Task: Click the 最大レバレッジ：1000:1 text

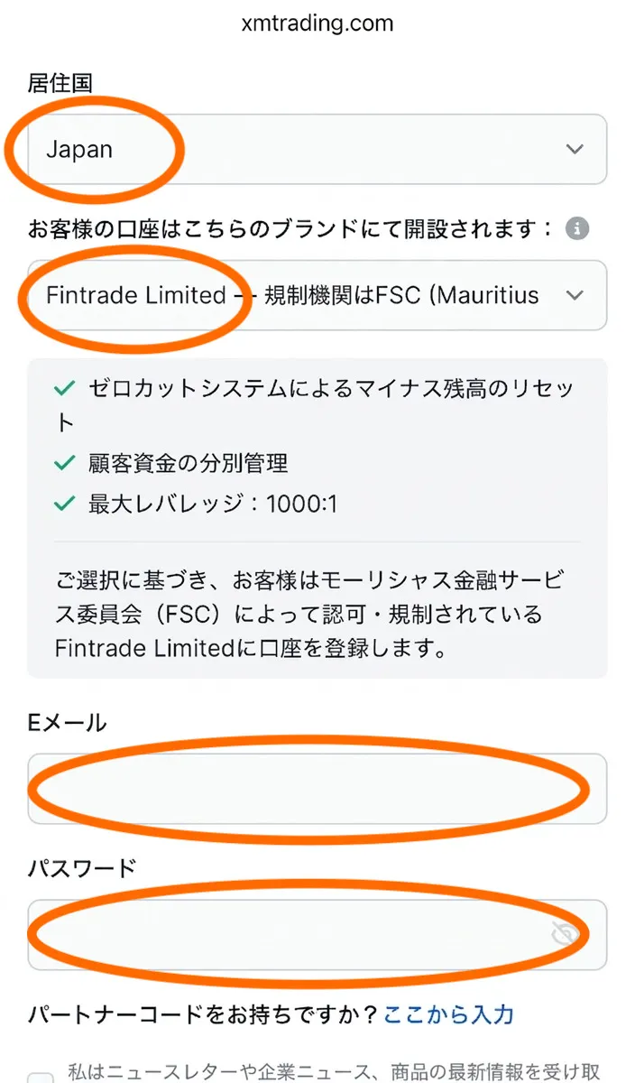Action: click(x=212, y=504)
